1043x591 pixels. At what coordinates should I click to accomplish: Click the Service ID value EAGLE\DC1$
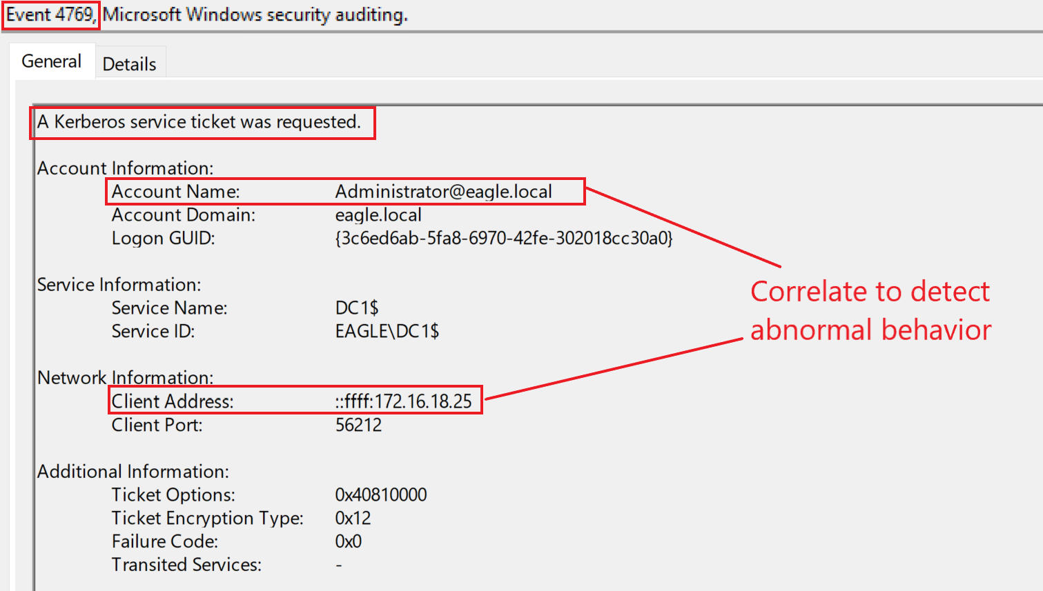pos(387,331)
